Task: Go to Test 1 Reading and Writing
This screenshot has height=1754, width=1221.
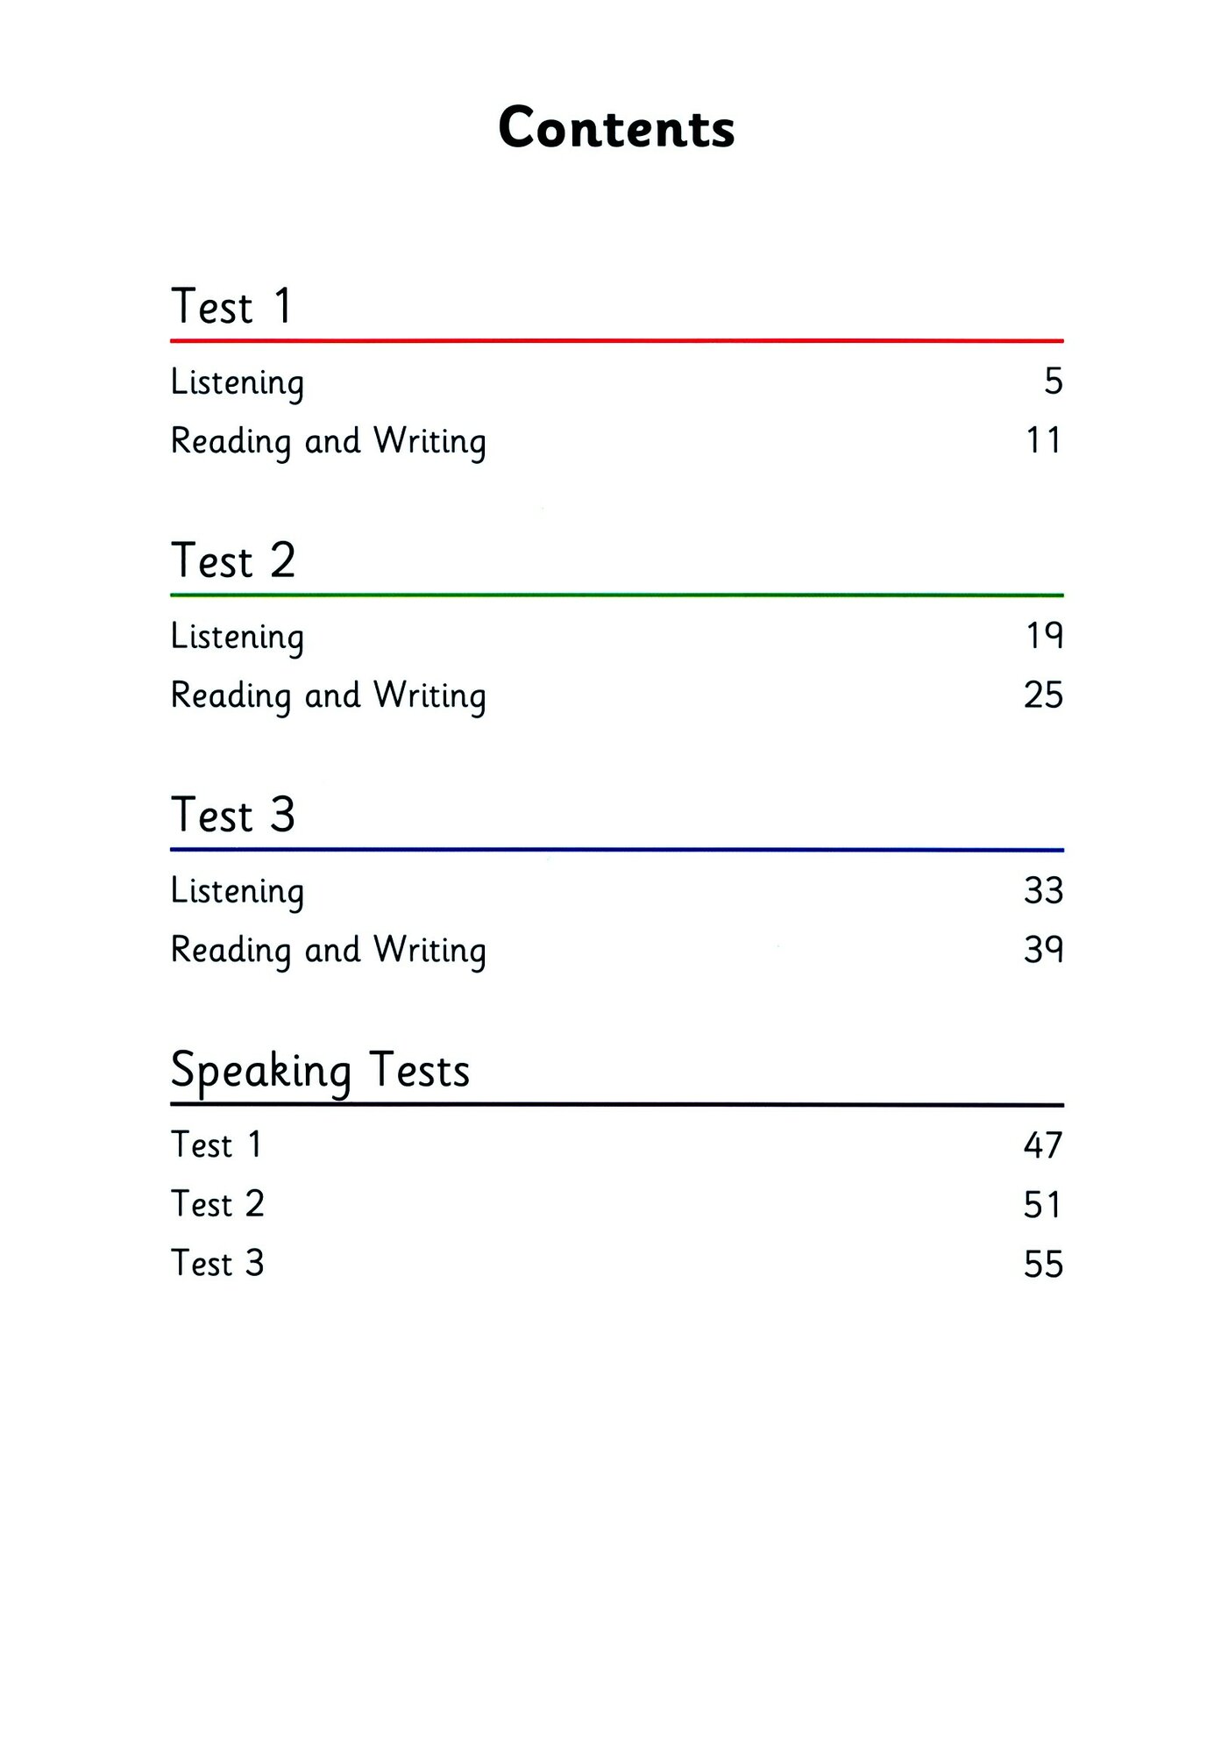Action: [x=328, y=441]
